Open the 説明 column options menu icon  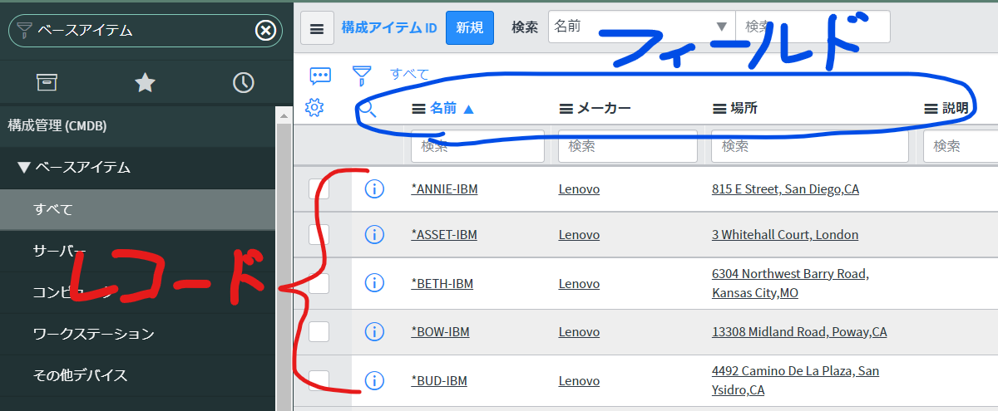[931, 108]
